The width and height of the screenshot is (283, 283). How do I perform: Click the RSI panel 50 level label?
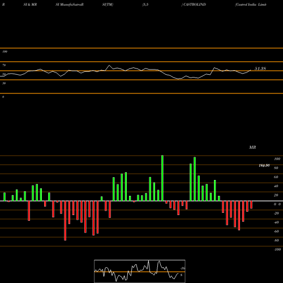click(x=4, y=74)
